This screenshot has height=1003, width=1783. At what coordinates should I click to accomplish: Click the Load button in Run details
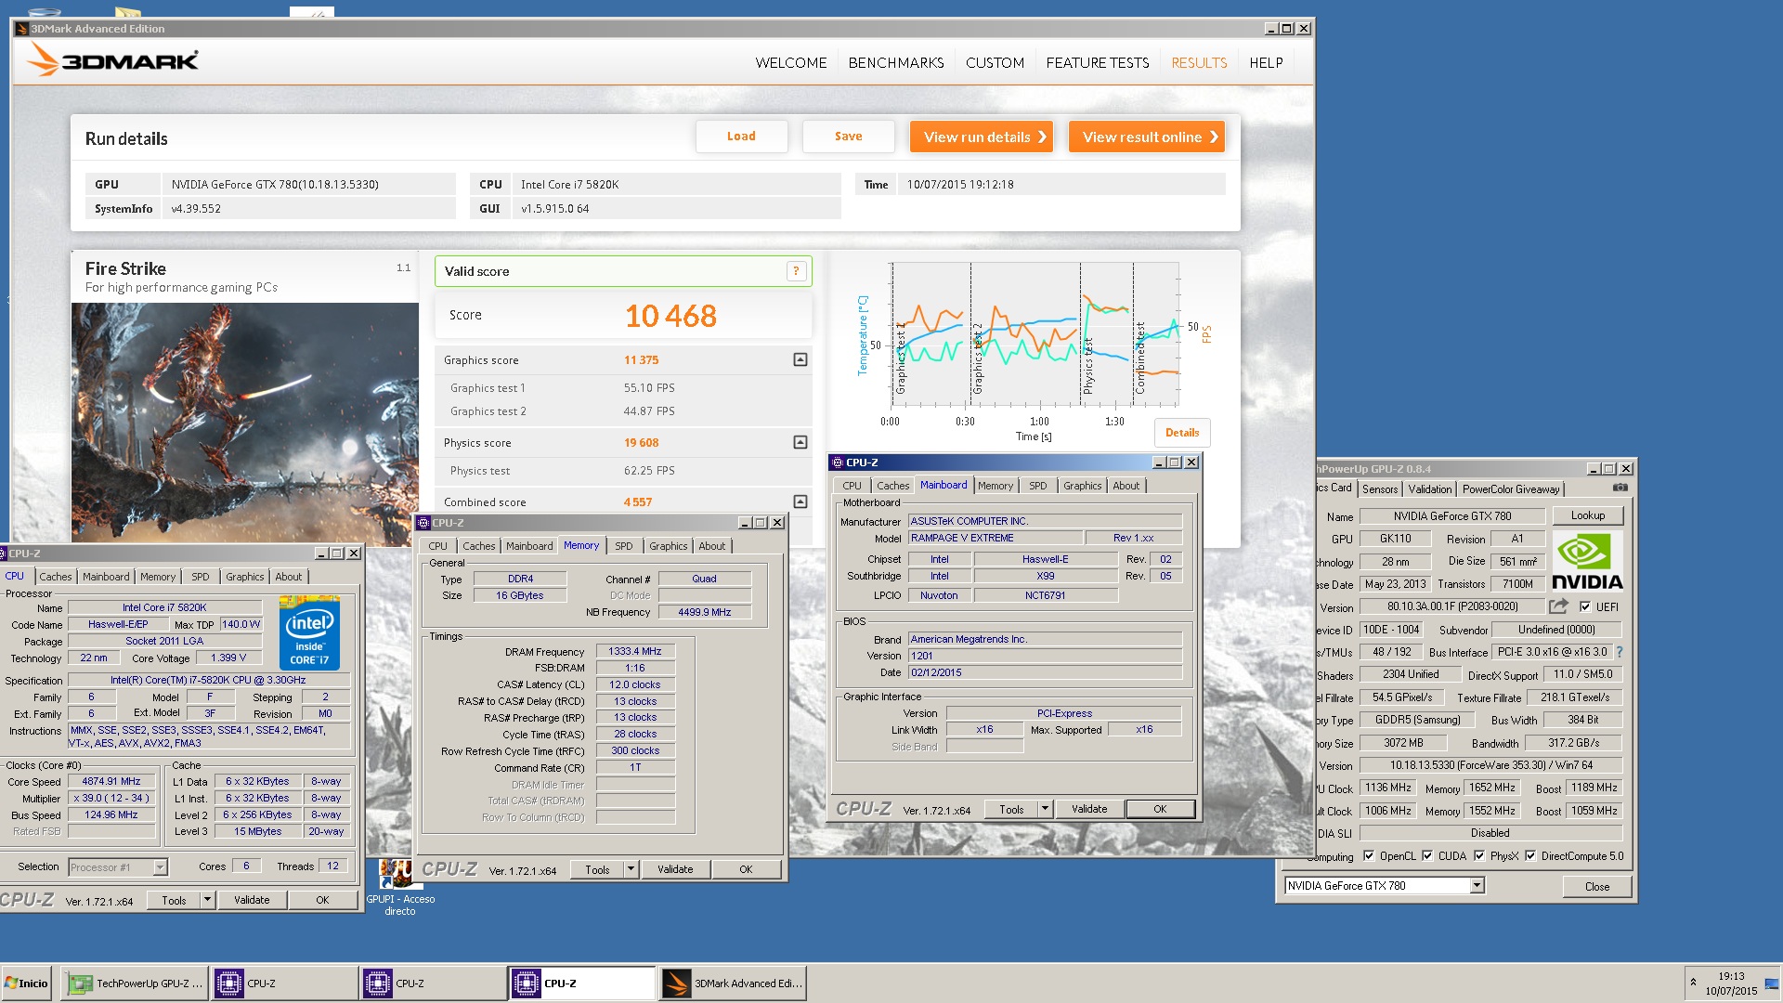[741, 137]
